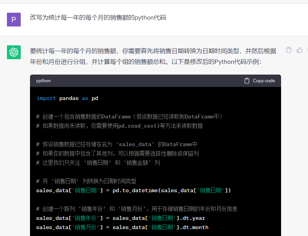The width and height of the screenshot is (308, 236).
Task: Give a thumbs up to the response
Action: 300,50
